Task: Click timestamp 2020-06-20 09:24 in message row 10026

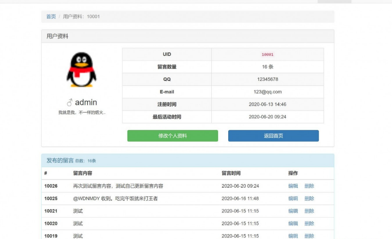Action: 240,186
